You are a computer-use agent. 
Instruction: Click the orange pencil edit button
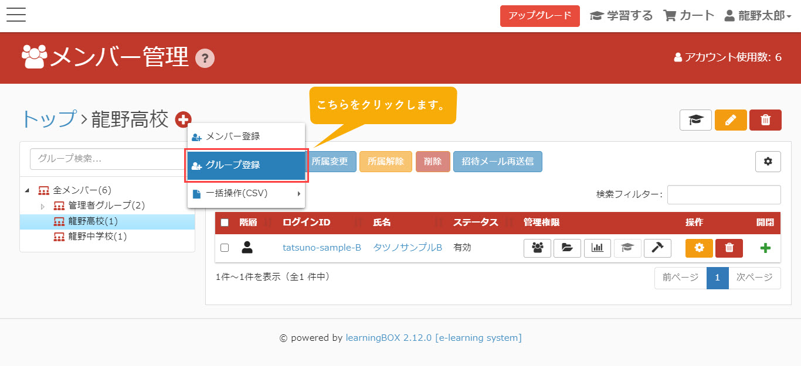(730, 119)
